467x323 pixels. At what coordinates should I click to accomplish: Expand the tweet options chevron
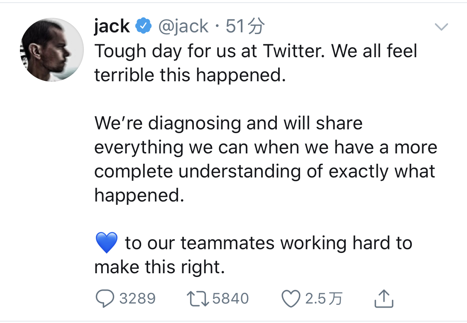441,27
